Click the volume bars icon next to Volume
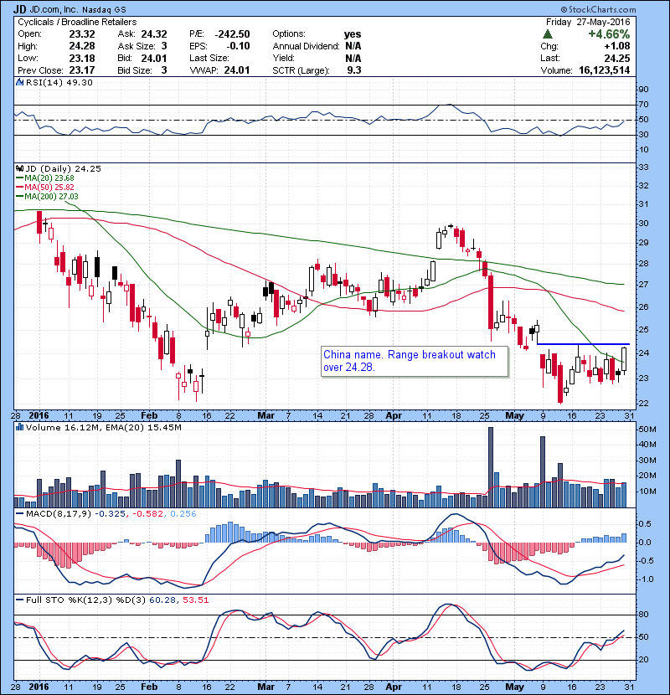The image size is (670, 695). pos(19,427)
